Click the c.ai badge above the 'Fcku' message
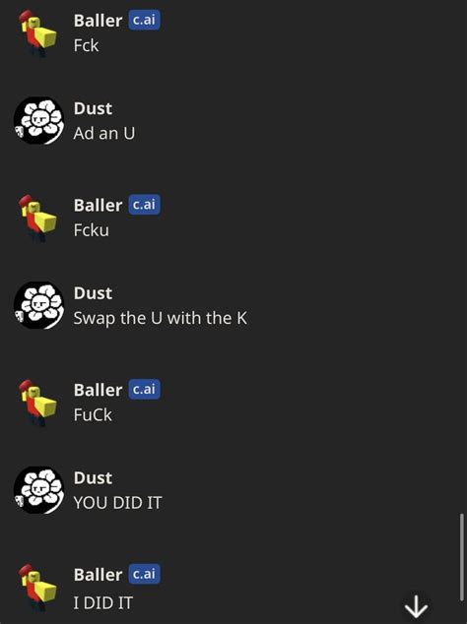The image size is (467, 624). [144, 205]
